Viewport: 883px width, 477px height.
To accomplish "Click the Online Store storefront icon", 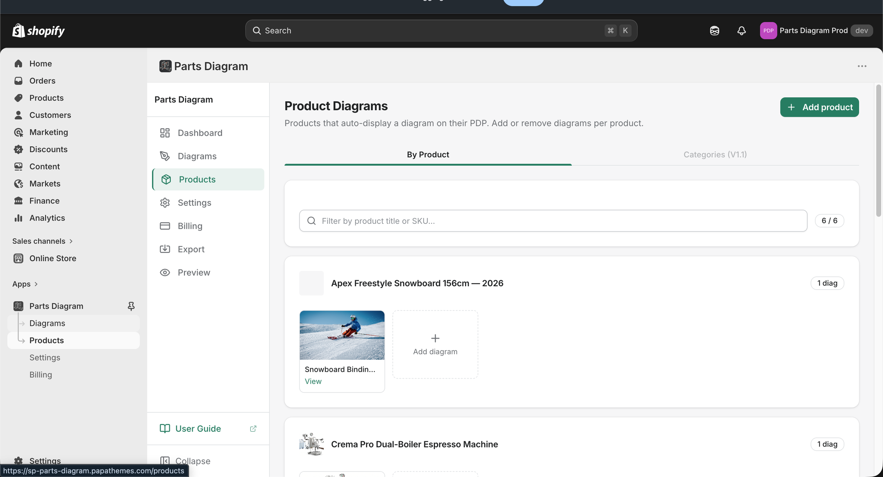I will tap(18, 258).
